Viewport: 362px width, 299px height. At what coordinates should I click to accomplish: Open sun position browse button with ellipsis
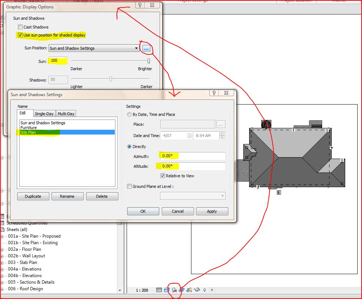coord(146,49)
